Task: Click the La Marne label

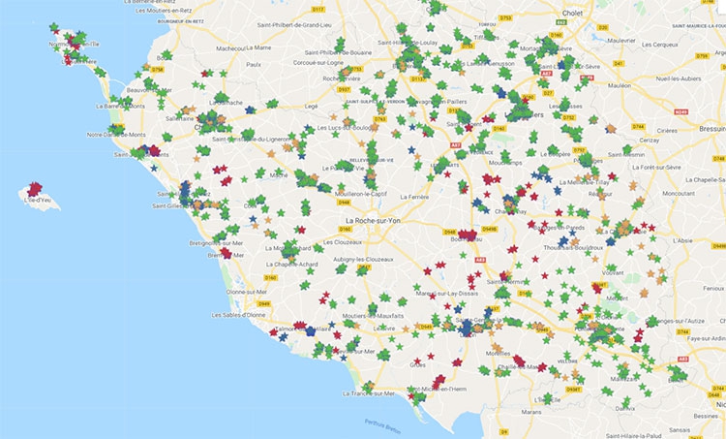Action: point(258,47)
